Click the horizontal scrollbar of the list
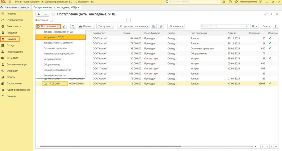282x151 pixels. (x=110, y=147)
